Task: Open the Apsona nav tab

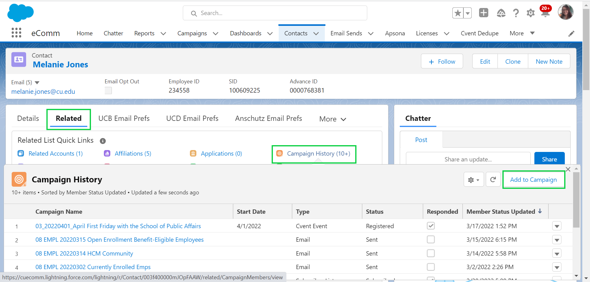Action: pyautogui.click(x=395, y=33)
